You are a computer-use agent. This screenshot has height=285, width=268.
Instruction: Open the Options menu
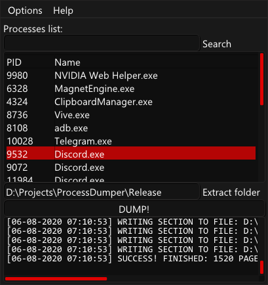[x=25, y=11]
